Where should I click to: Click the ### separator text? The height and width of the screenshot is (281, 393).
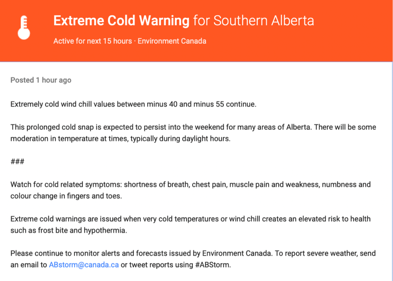(17, 161)
